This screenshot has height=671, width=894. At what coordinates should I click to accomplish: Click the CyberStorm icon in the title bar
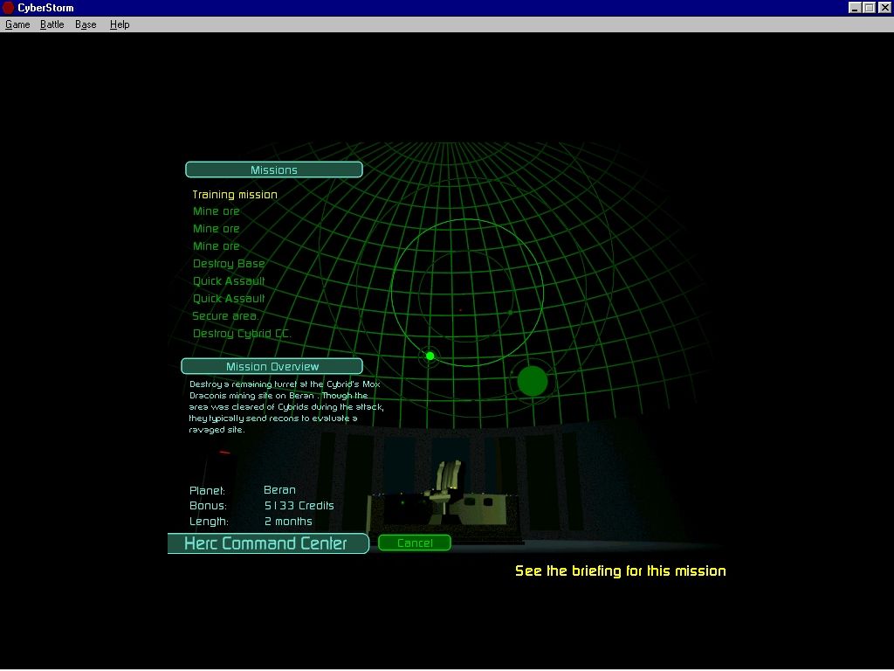click(x=8, y=7)
